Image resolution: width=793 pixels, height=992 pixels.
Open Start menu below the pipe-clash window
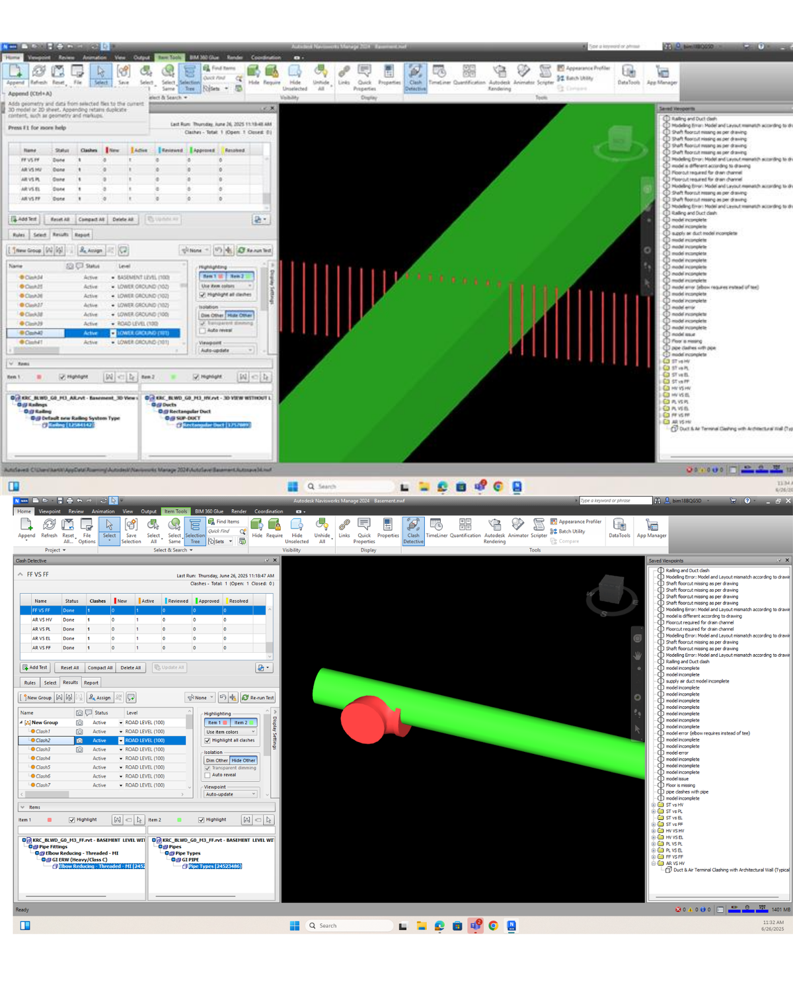point(295,925)
